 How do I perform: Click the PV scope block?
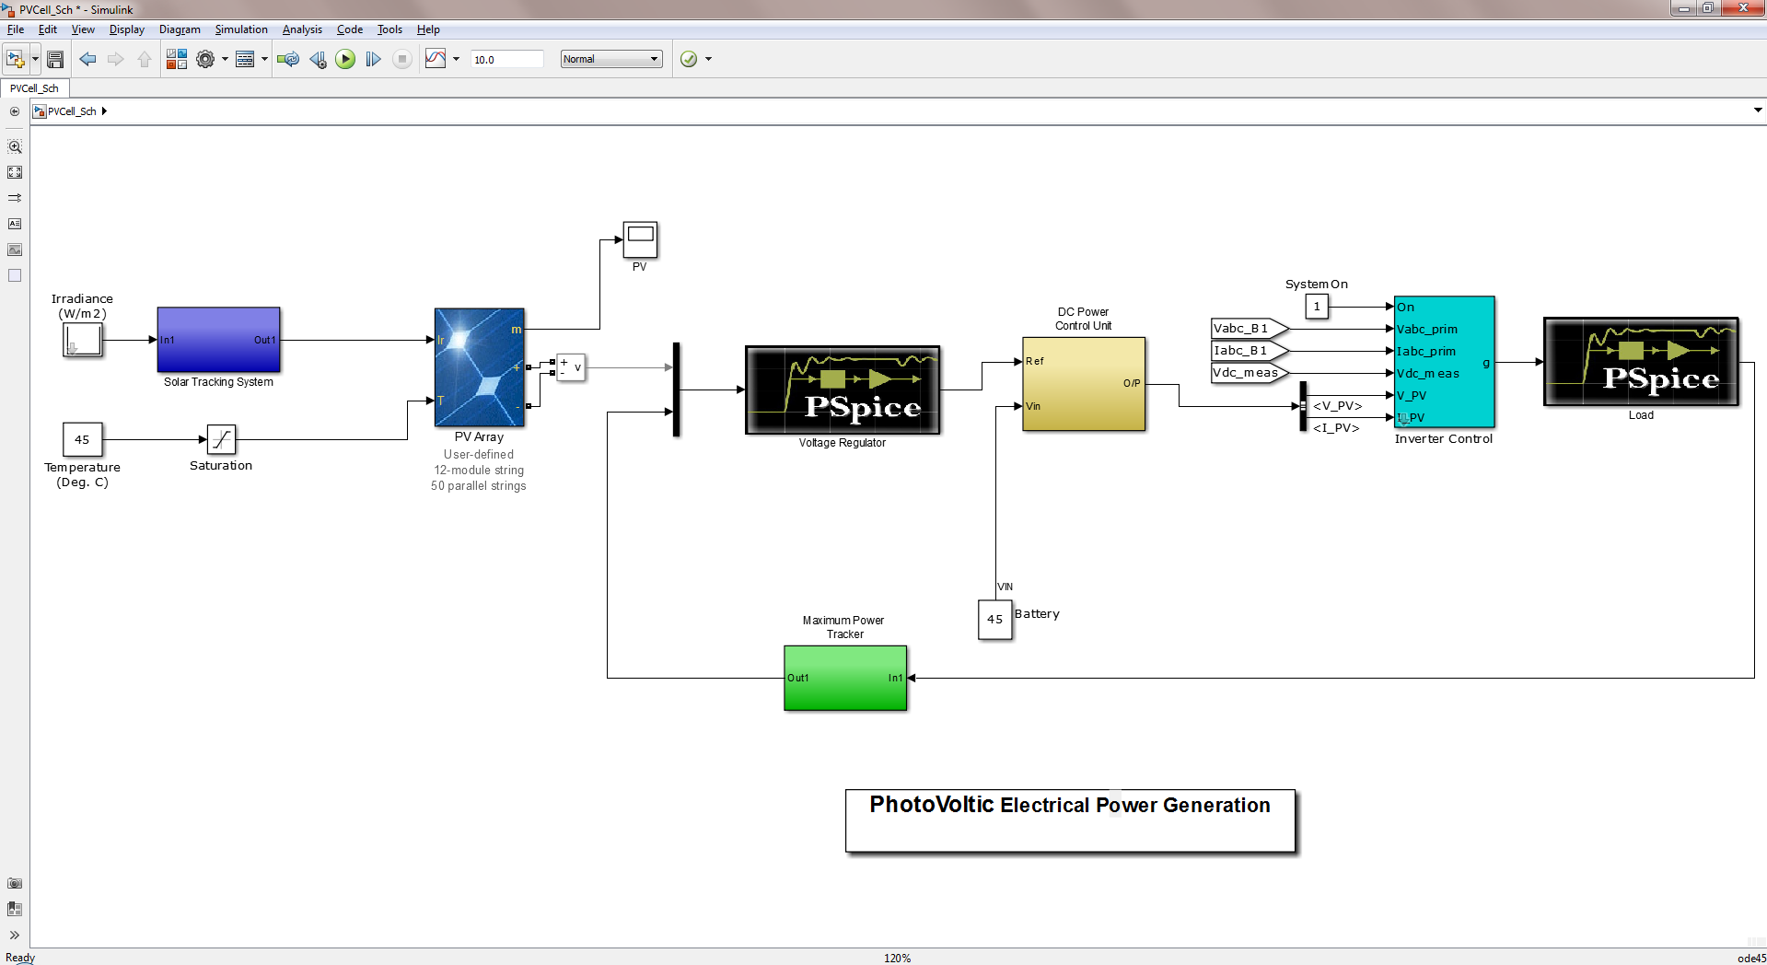click(640, 240)
